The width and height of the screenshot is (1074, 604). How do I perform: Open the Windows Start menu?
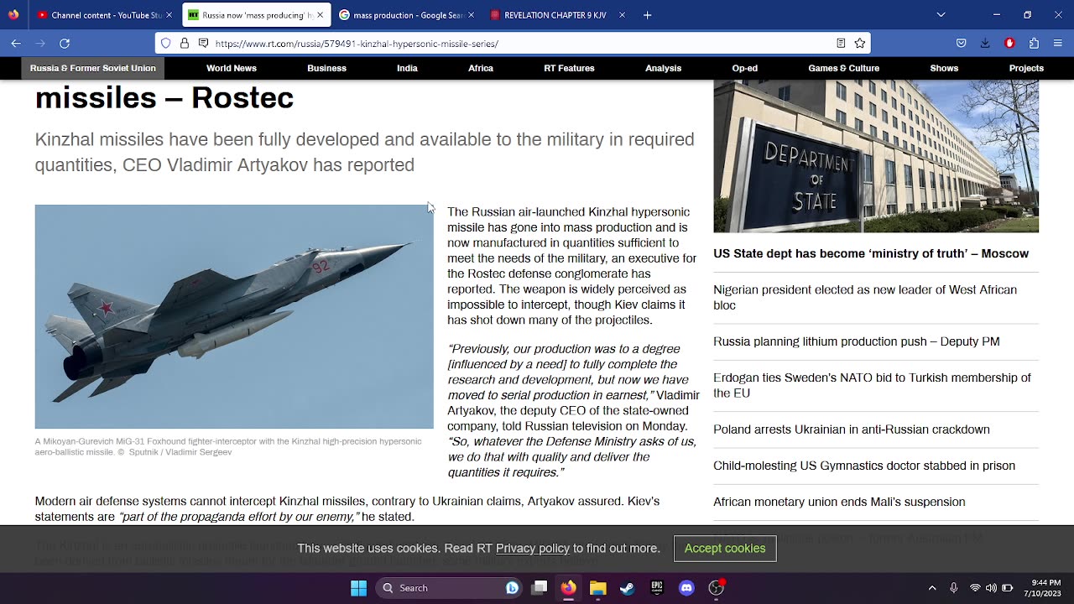pos(358,588)
